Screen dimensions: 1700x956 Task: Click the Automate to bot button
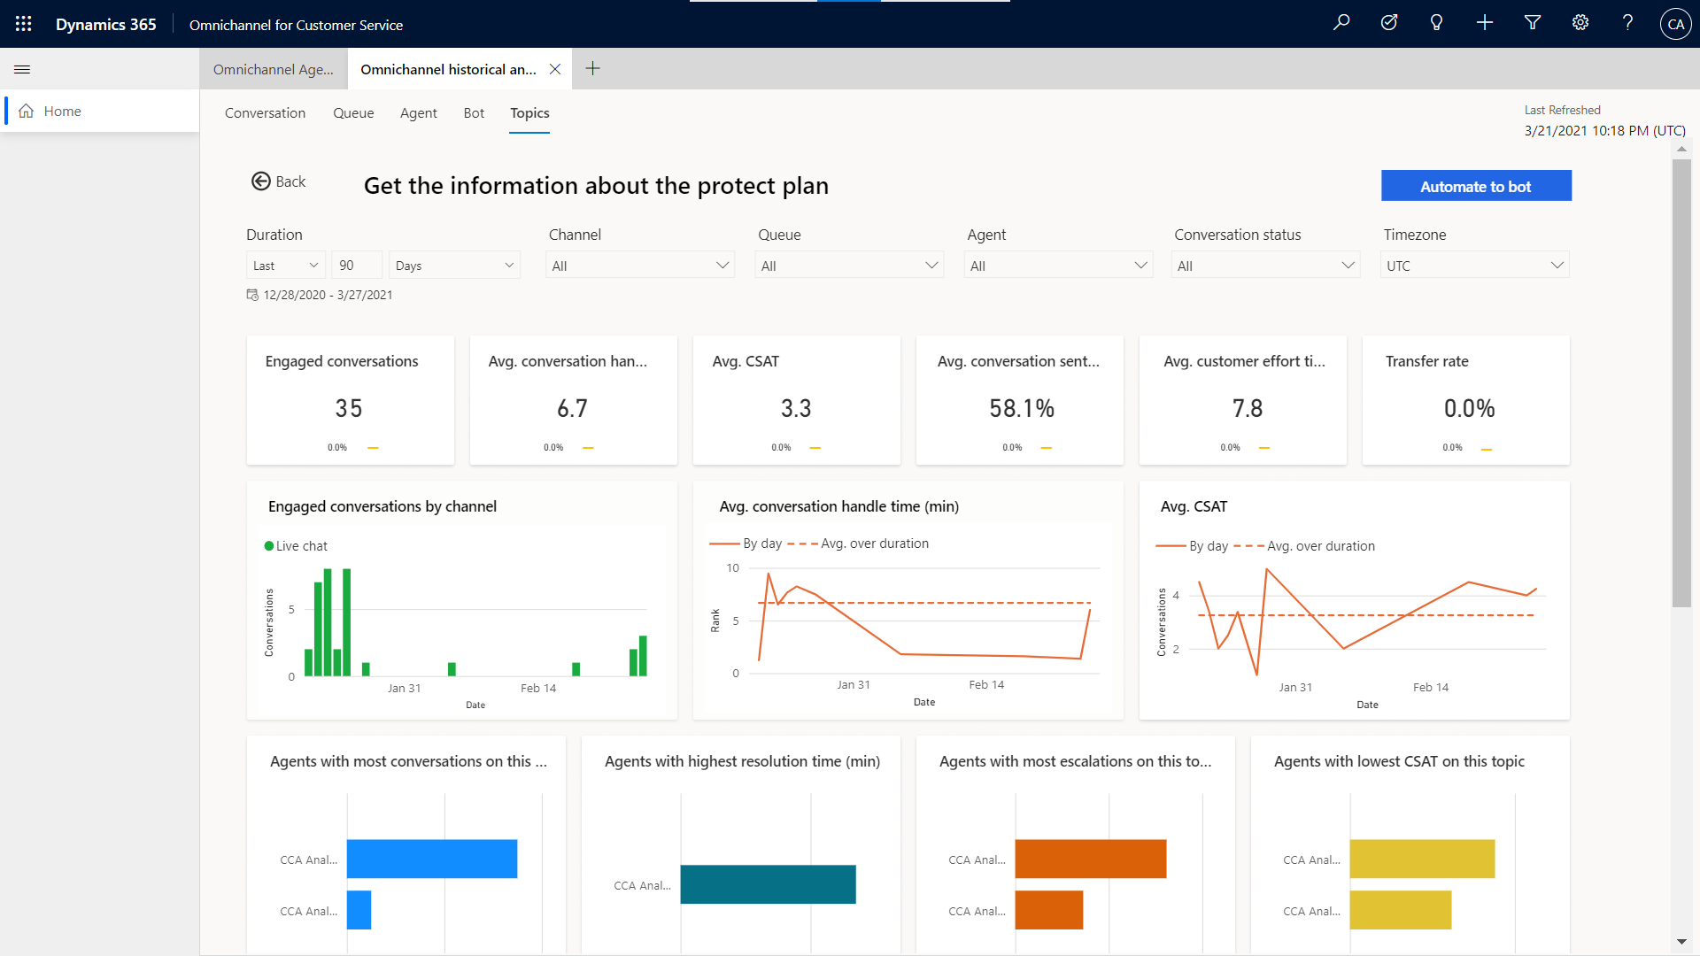point(1476,184)
